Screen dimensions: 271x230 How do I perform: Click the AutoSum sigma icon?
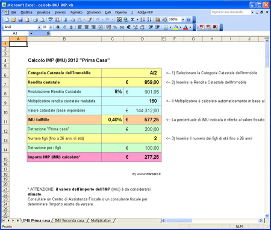[132, 19]
